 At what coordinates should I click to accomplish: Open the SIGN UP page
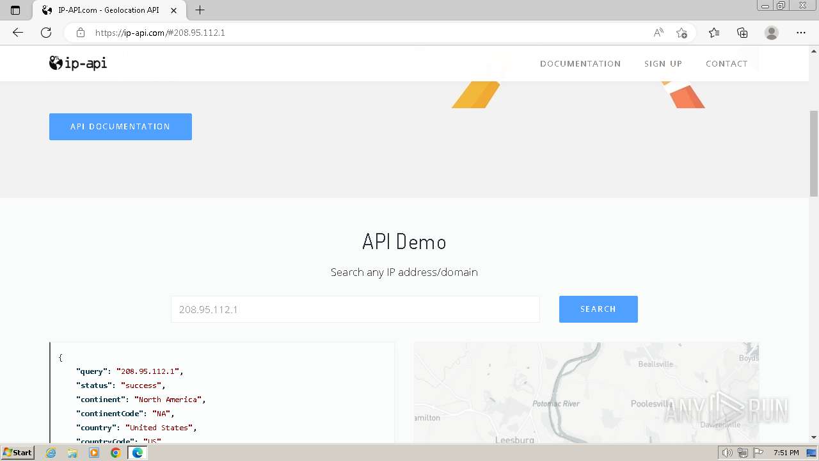[x=663, y=63]
